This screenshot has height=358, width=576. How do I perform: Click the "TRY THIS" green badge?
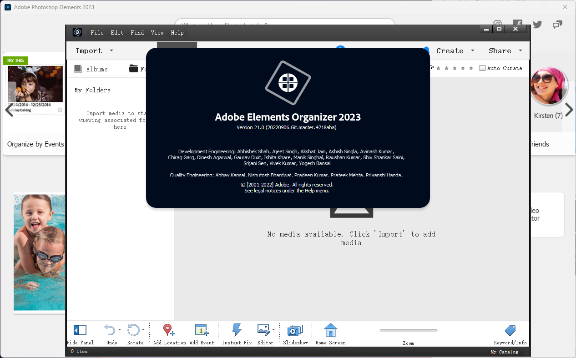tap(15, 61)
